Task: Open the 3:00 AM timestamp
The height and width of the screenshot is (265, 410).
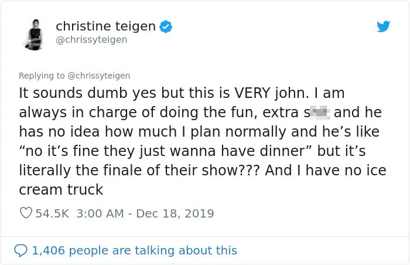Action: tap(100, 213)
